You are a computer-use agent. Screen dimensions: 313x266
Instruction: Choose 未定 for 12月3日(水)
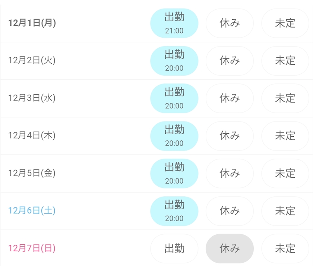click(285, 98)
